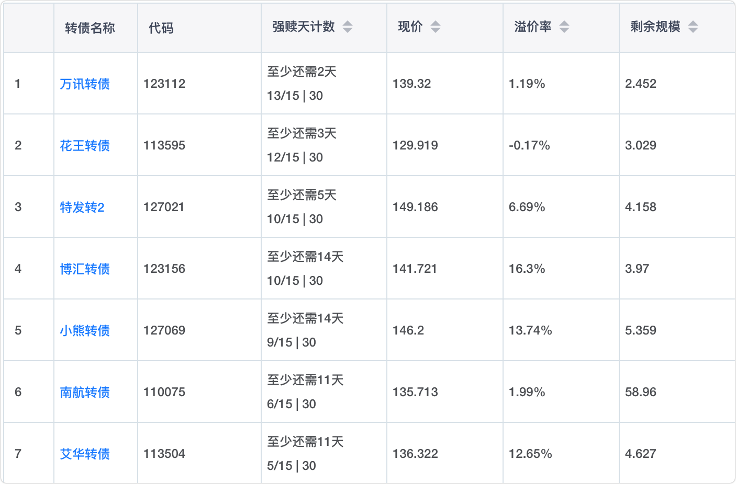Click the 强赎天计数 header label
Viewport: 736px width, 484px height.
304,27
